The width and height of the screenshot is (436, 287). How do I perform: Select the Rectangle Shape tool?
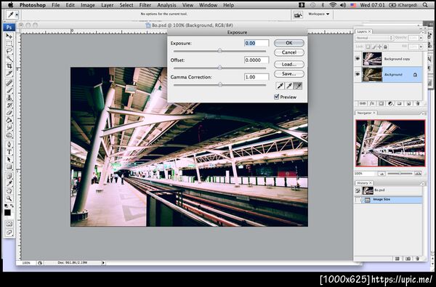[9, 167]
